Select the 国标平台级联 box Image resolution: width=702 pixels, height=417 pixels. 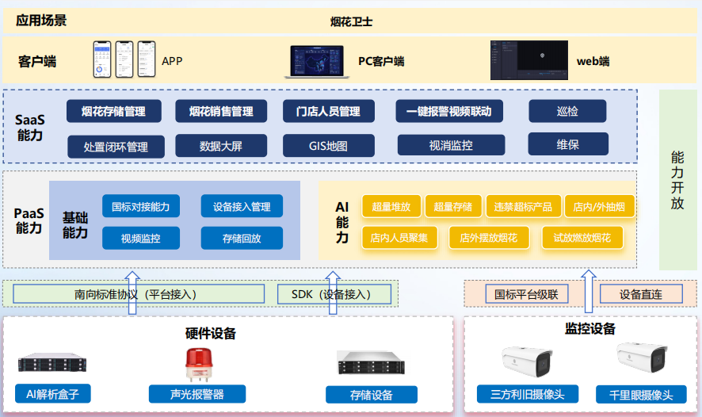(526, 294)
